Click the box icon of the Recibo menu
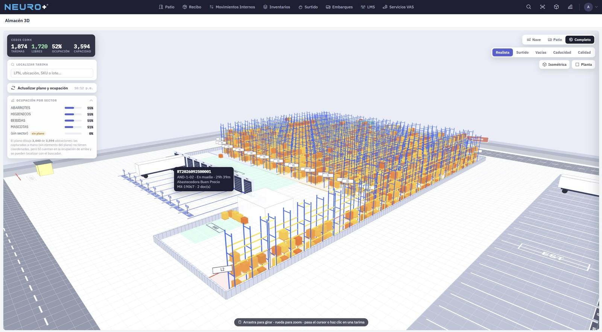Viewport: 602px width, 332px height. [x=185, y=7]
